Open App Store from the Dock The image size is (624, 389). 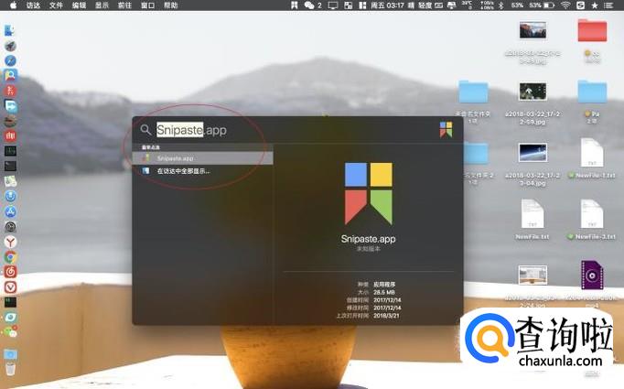coord(10,211)
